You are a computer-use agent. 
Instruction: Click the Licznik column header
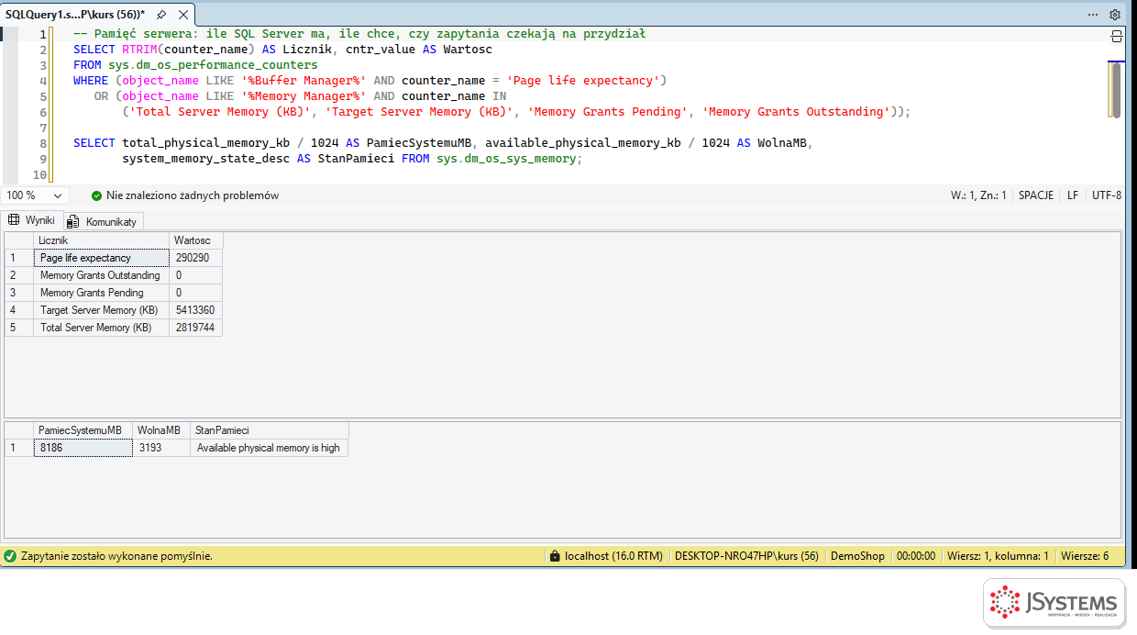click(x=101, y=240)
